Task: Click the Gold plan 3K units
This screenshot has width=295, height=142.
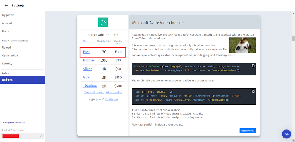Action: [x=104, y=78]
